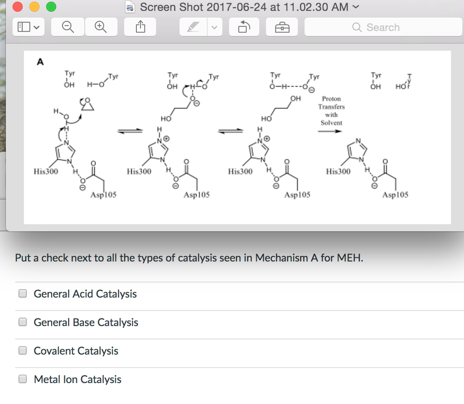Open the Markup toolbar via the toolbox icon
Viewport: 464px width, 404px height.
282,27
